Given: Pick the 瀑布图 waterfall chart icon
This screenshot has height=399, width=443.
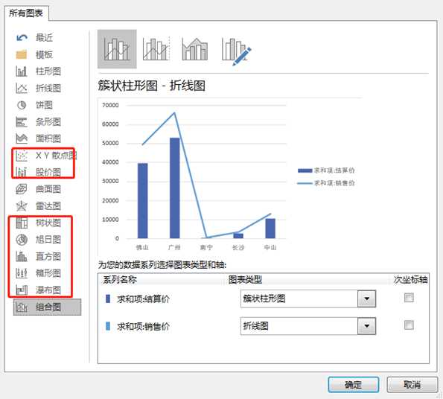Looking at the screenshot, I should coord(22,290).
